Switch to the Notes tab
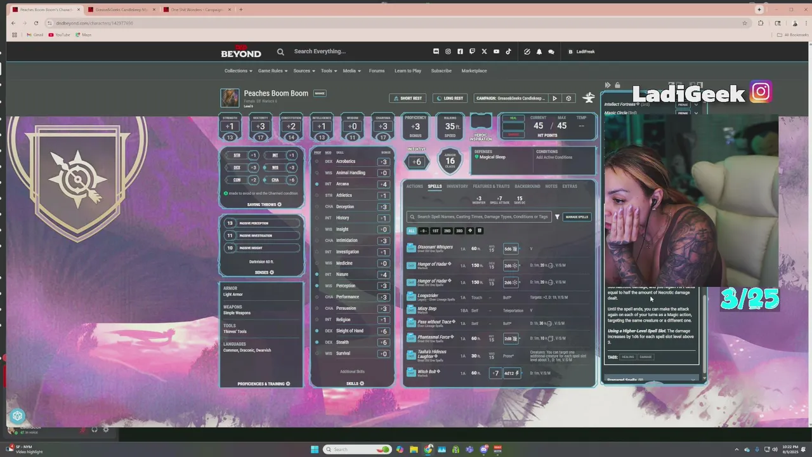This screenshot has height=457, width=812. [551, 187]
